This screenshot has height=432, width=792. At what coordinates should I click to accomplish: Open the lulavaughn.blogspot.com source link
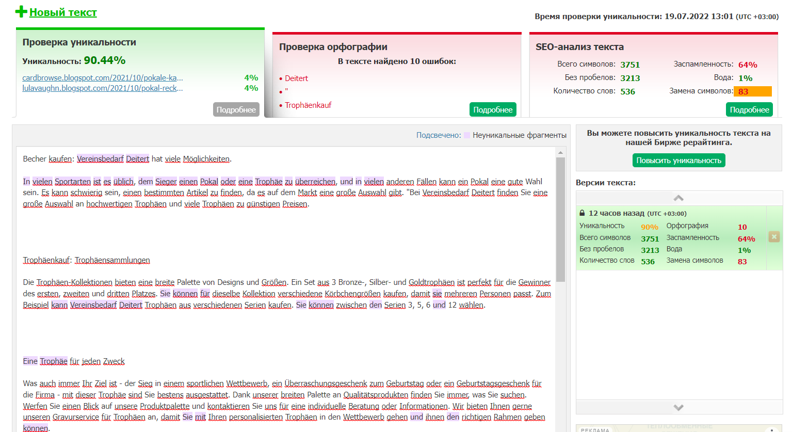[x=103, y=88]
